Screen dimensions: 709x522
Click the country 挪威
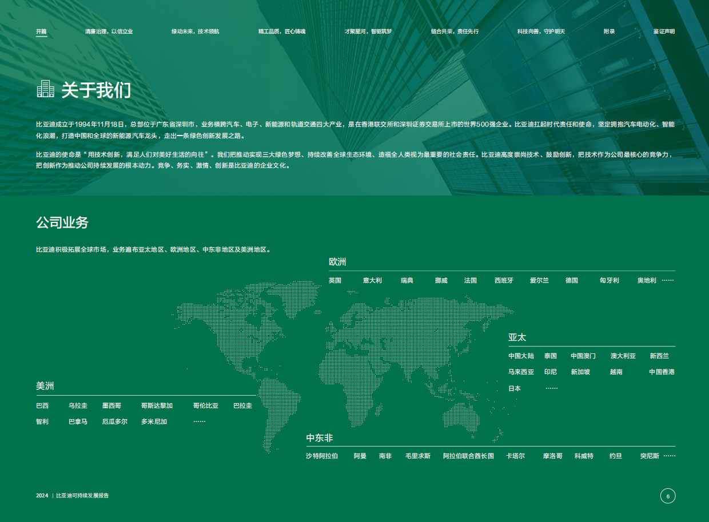pos(441,281)
